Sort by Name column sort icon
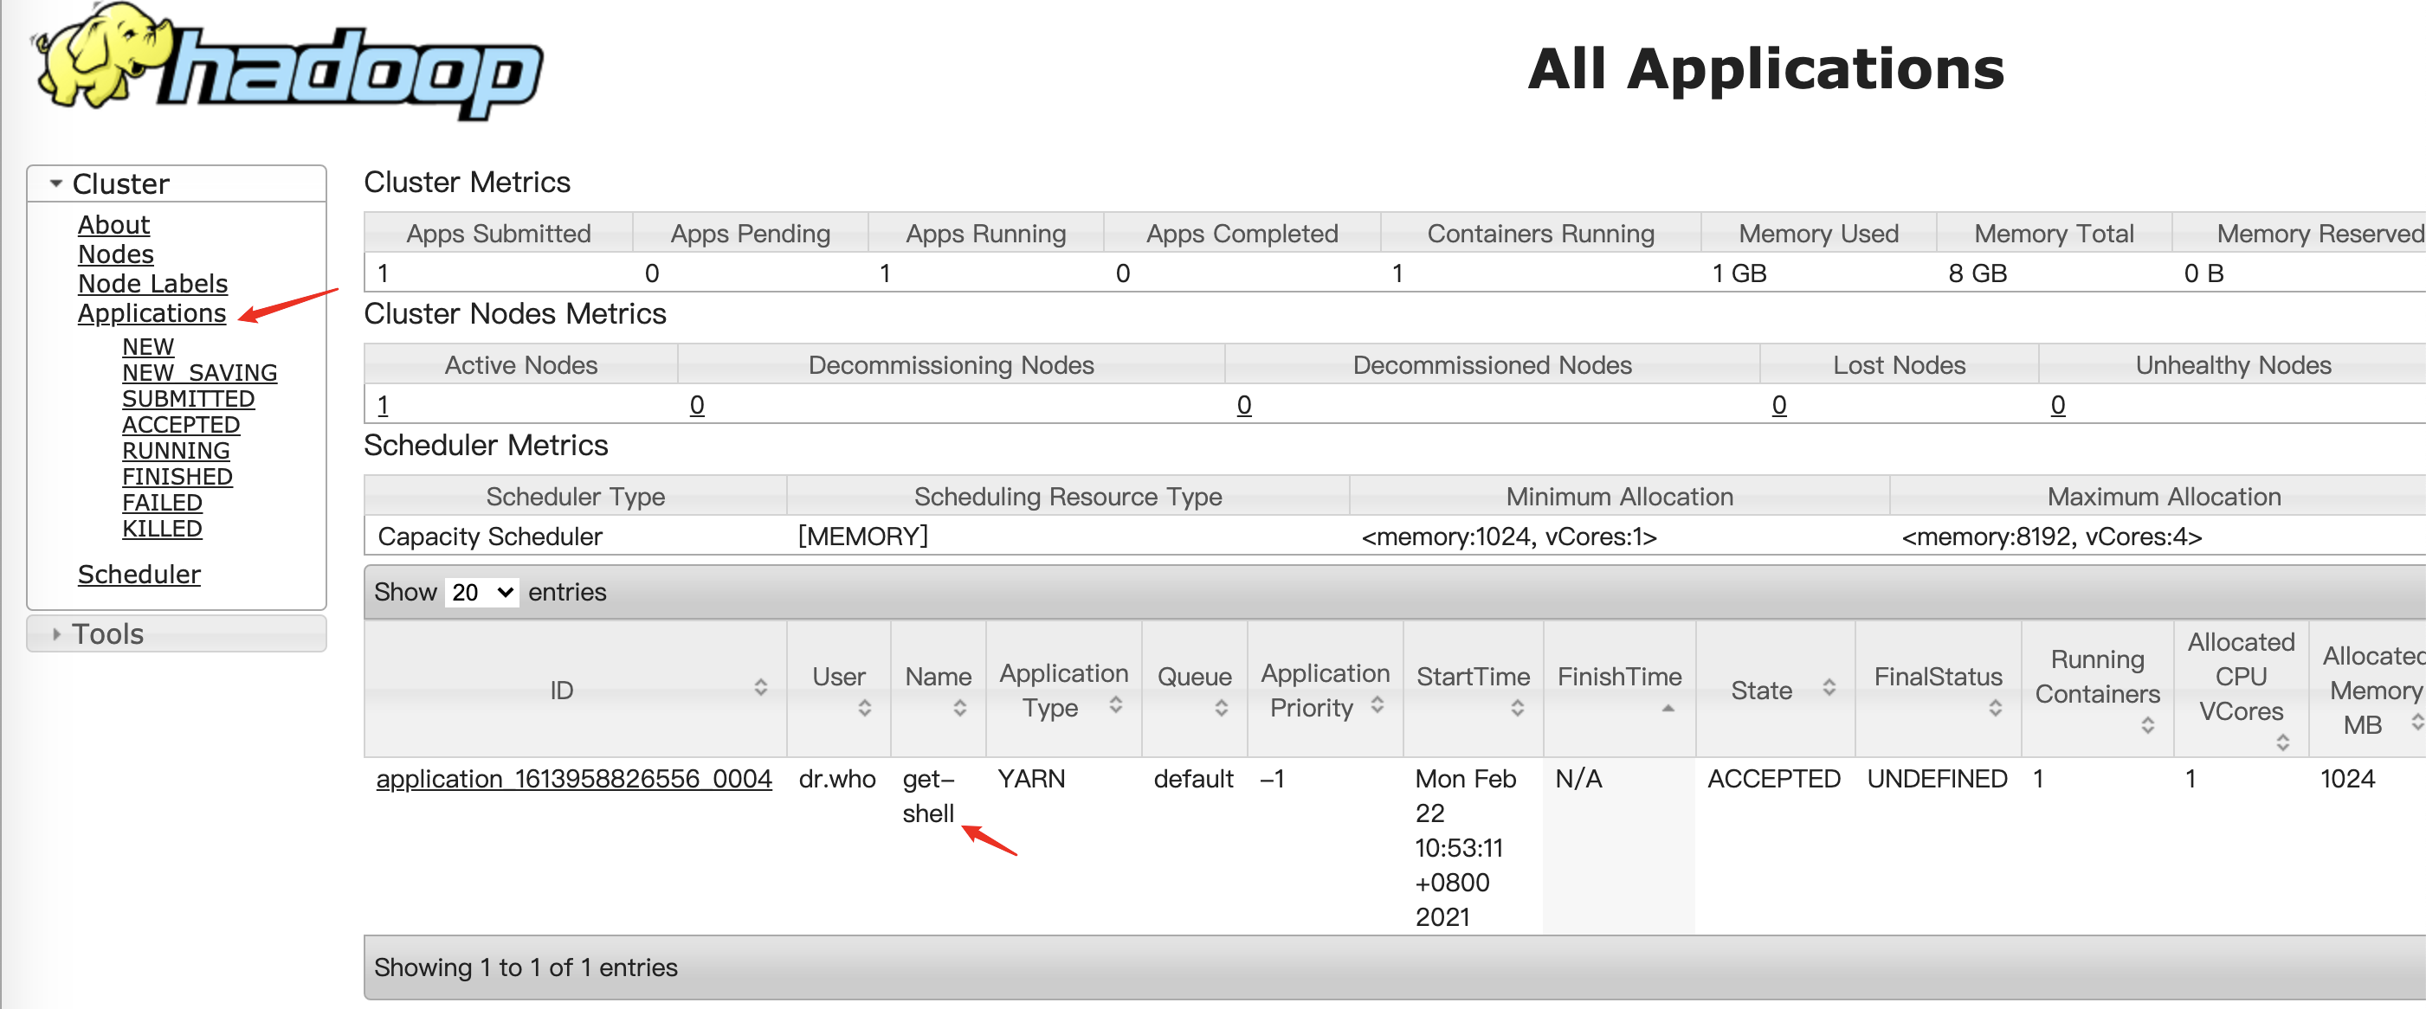The image size is (2426, 1009). 958,708
